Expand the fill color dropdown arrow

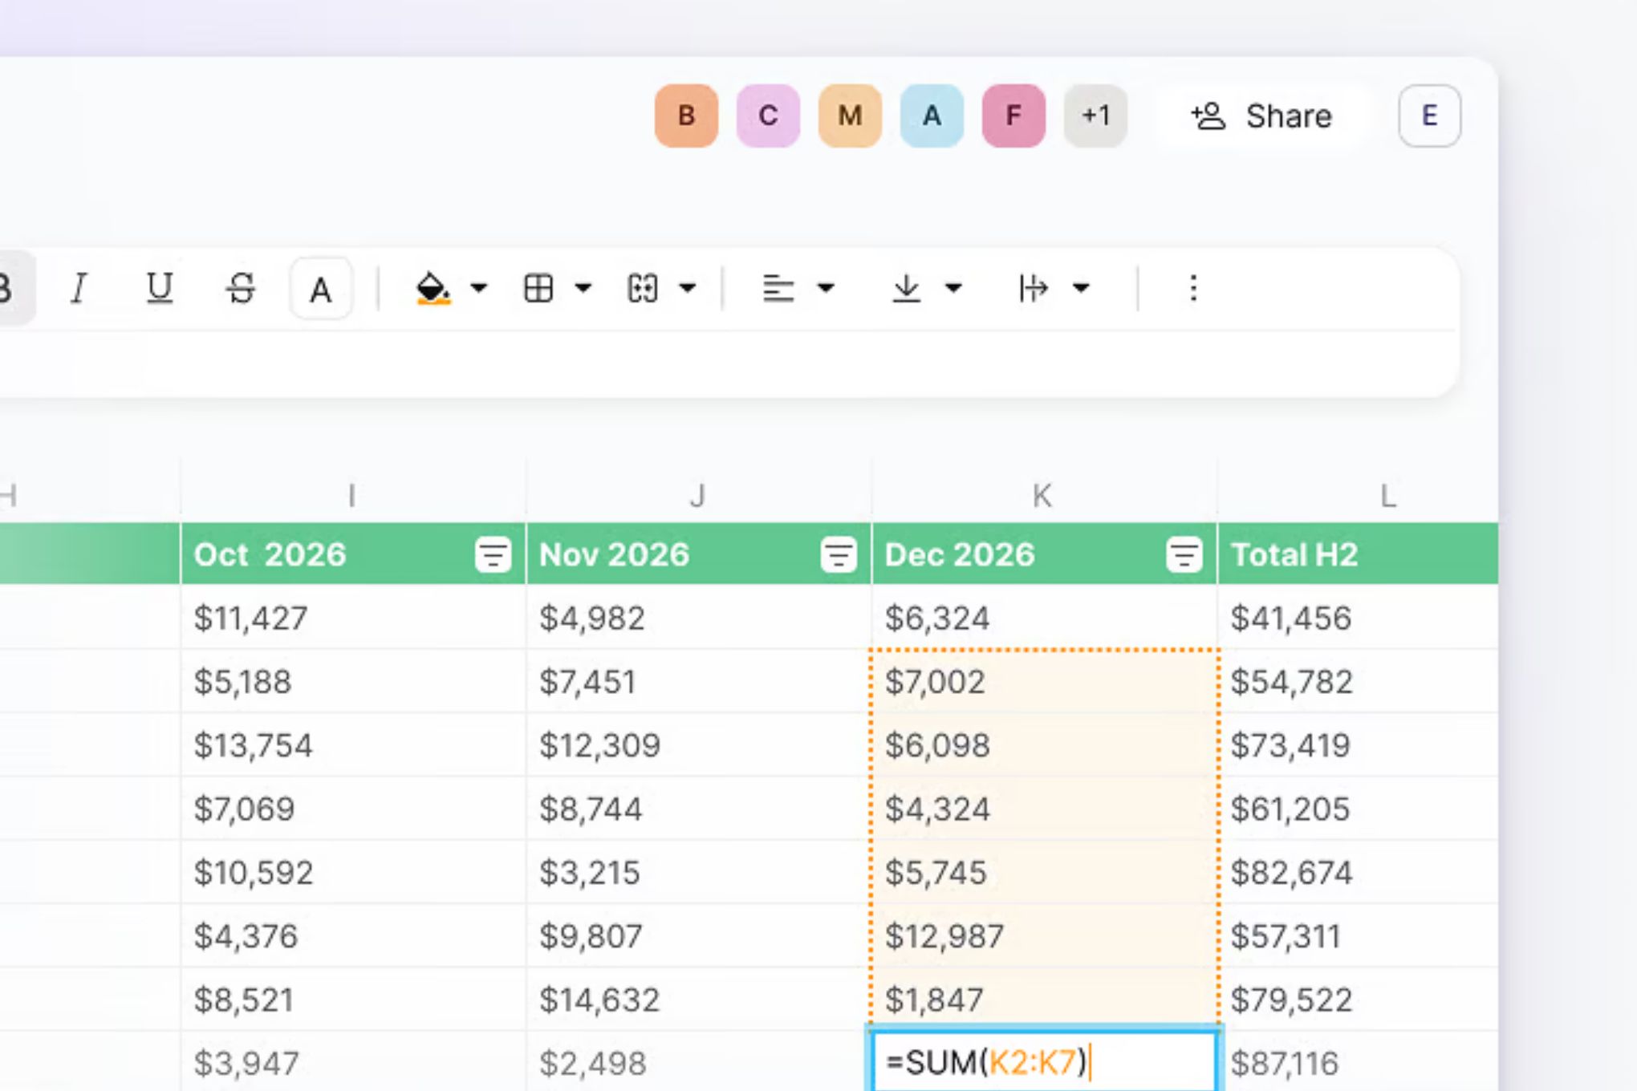479,289
